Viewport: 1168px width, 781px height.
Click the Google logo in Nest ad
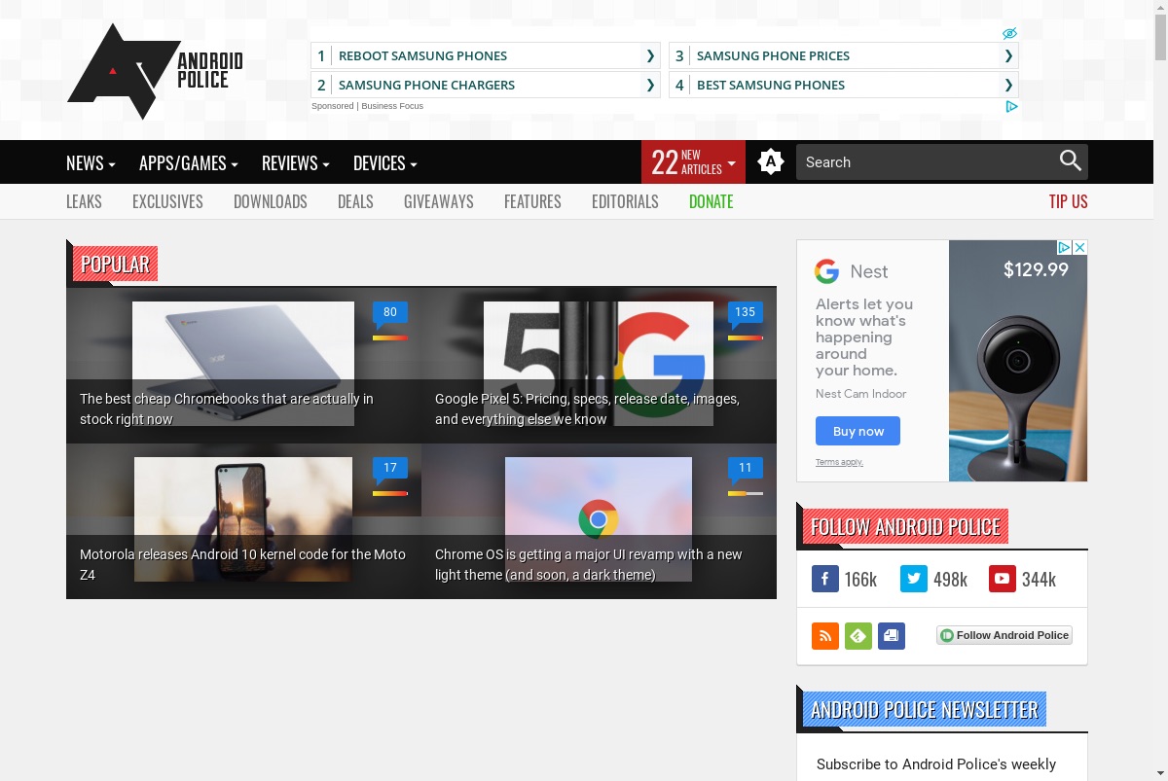(827, 271)
